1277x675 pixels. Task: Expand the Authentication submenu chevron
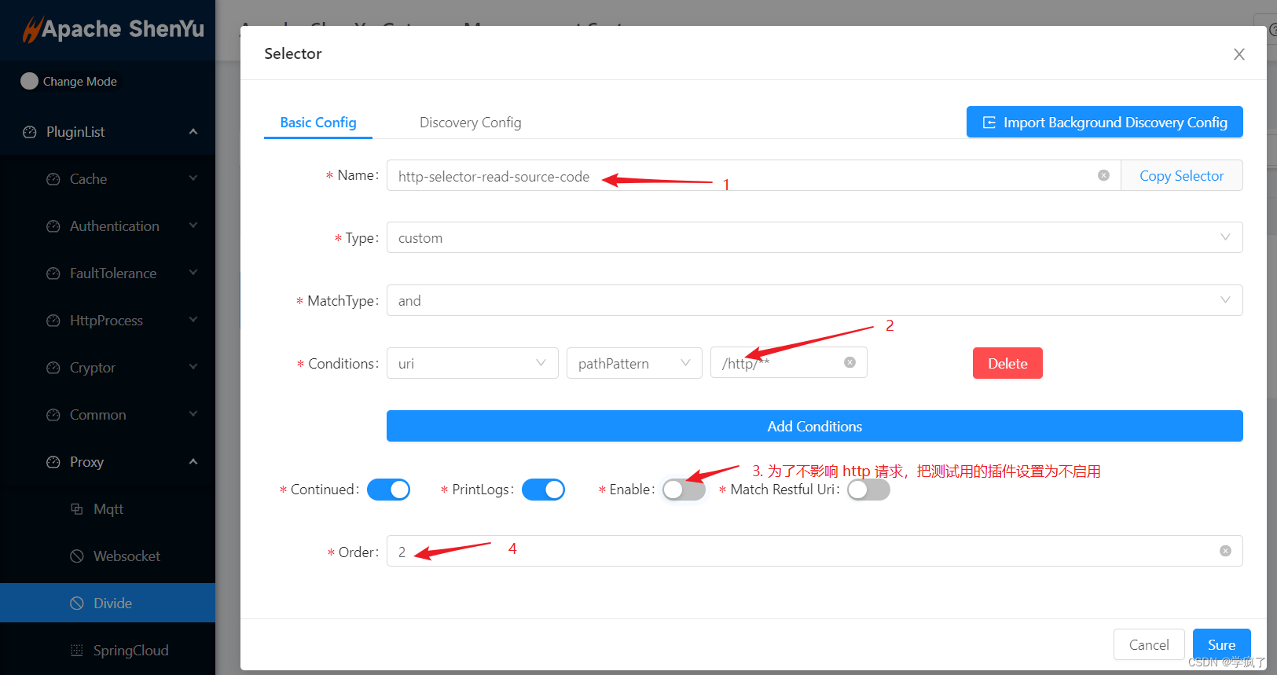coord(193,226)
